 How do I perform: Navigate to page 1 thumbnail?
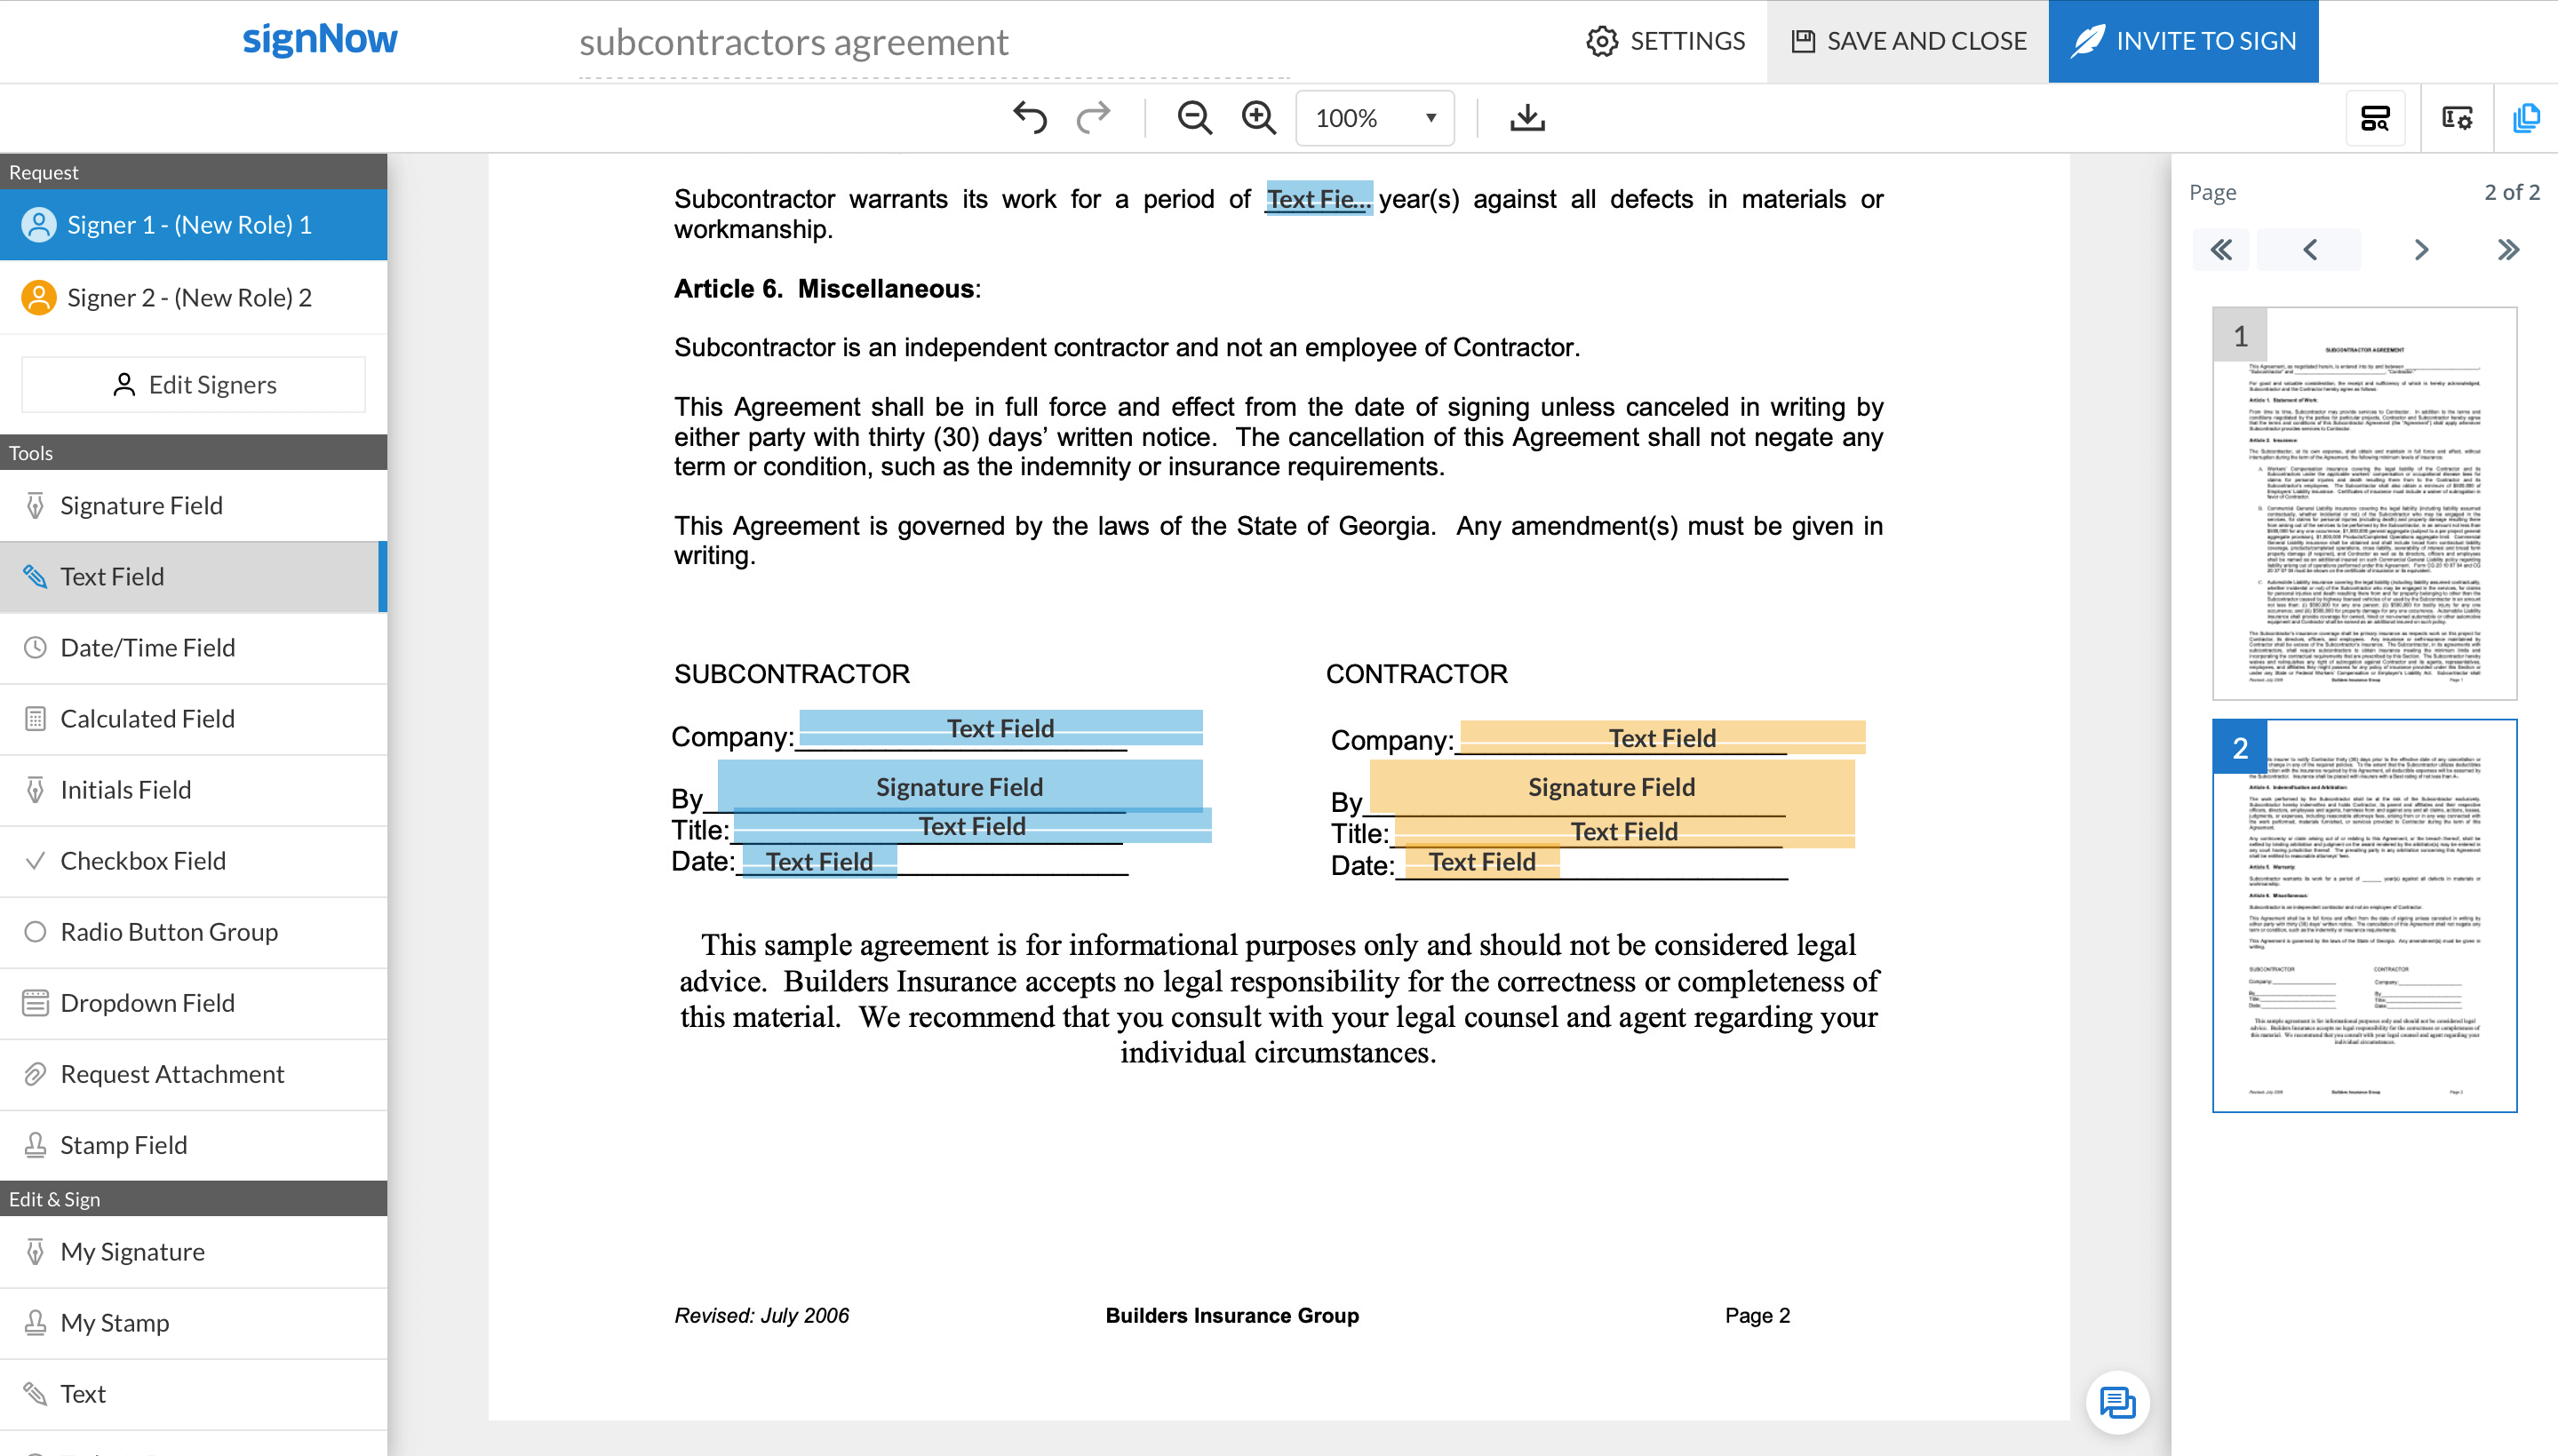click(2363, 507)
